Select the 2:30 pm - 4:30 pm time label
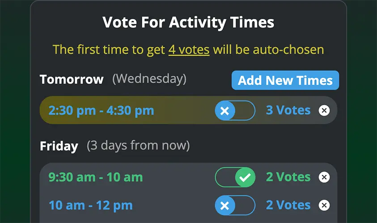 (x=101, y=111)
